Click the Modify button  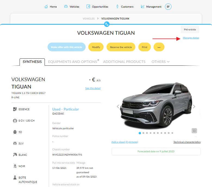96,47
